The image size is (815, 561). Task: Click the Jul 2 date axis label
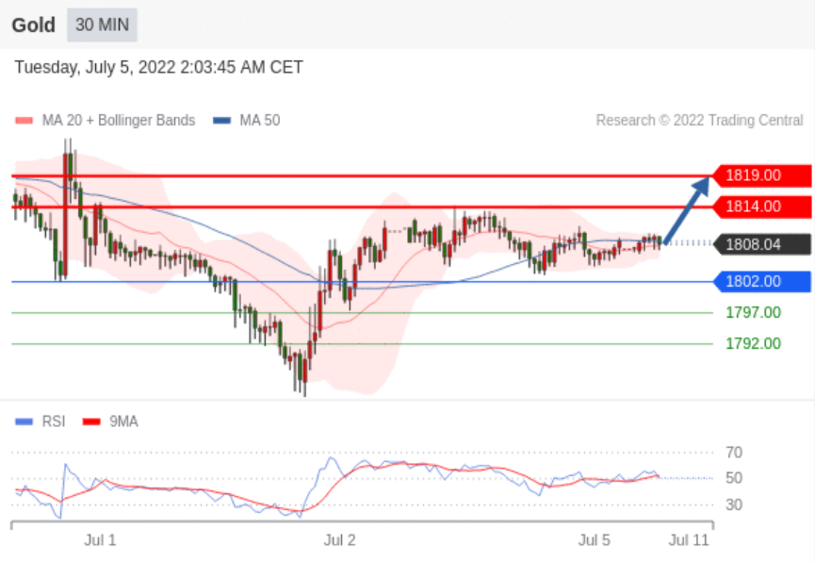[340, 540]
